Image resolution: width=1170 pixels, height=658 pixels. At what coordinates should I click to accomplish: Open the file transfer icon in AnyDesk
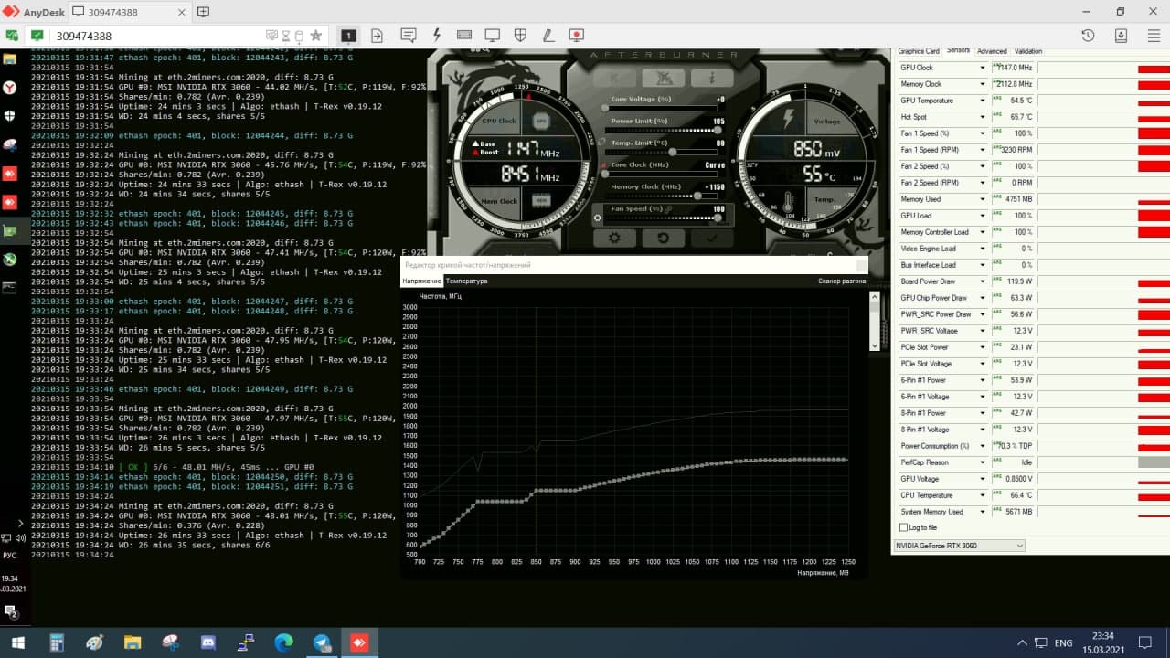point(377,35)
